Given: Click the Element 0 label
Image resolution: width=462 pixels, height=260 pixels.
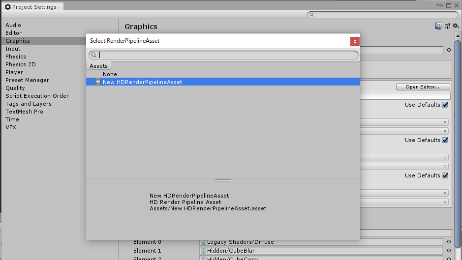Looking at the screenshot, I should coord(147,242).
